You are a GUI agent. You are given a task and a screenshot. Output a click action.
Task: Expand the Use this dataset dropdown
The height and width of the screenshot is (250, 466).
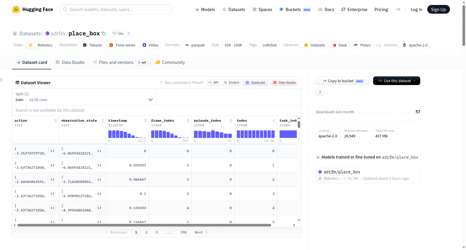[397, 81]
